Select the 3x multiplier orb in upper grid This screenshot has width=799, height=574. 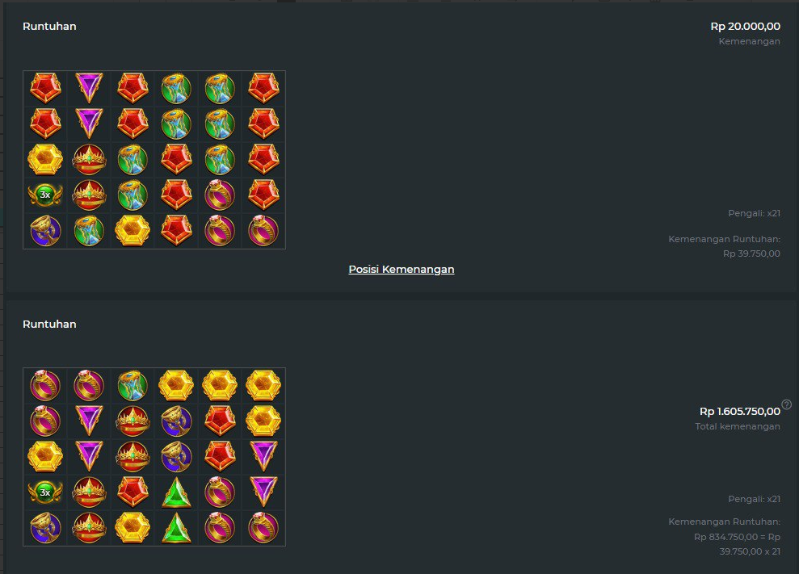(x=45, y=195)
